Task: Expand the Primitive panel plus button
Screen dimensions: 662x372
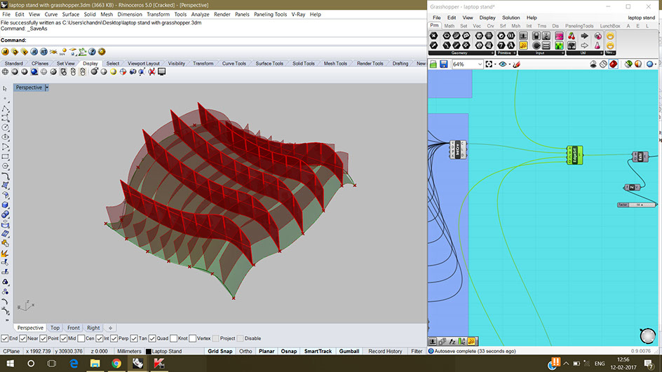Action: pos(514,53)
